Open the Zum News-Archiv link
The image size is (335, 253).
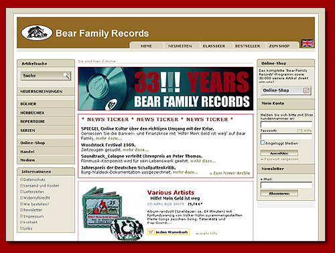coord(230,173)
